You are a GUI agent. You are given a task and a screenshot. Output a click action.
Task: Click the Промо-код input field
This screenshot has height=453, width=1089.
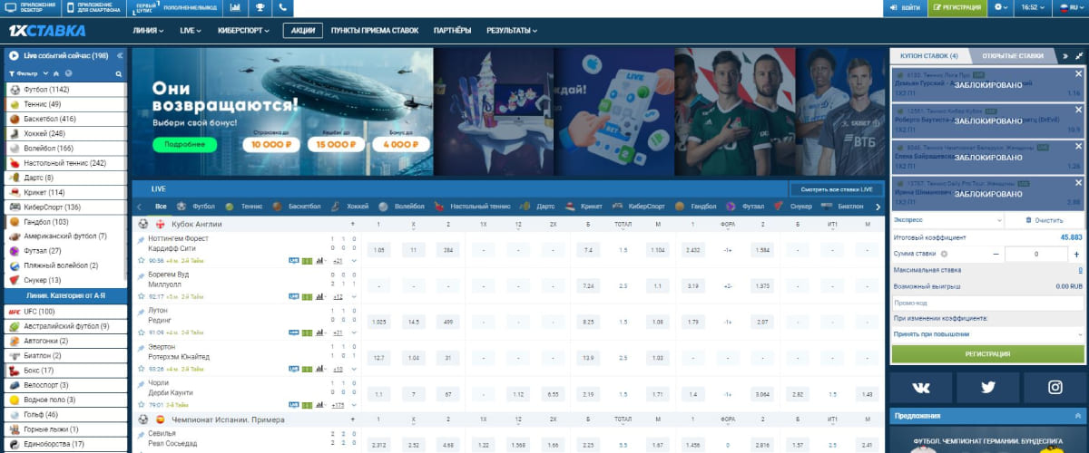click(987, 303)
